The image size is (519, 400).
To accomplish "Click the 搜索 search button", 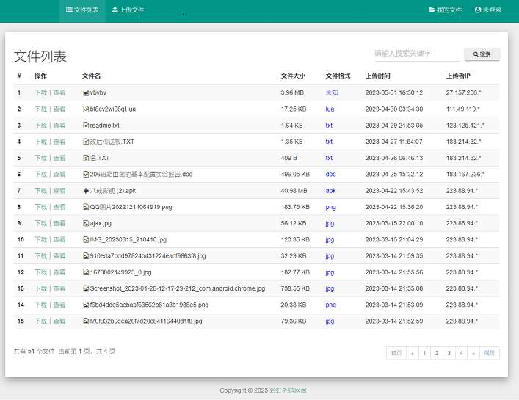I will (x=482, y=54).
